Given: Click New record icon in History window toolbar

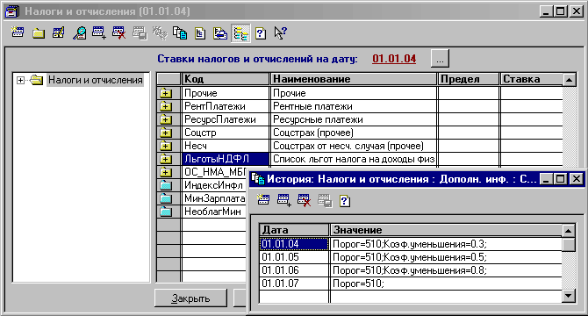Looking at the screenshot, I should [x=263, y=200].
